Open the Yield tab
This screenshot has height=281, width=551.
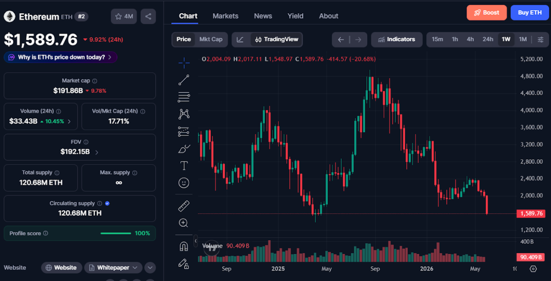click(295, 16)
